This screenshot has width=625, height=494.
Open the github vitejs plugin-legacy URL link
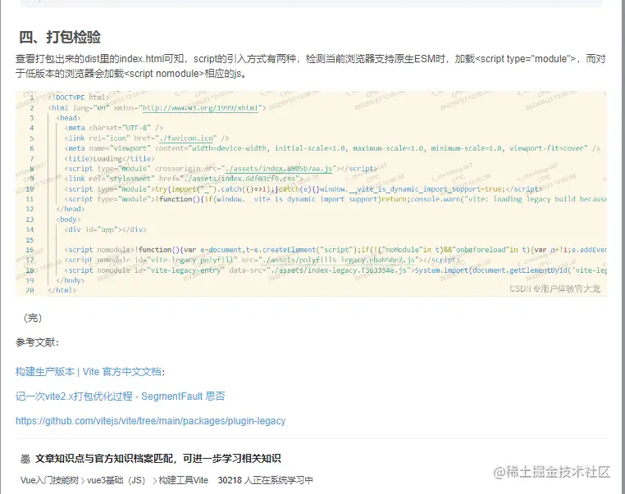pos(150,421)
